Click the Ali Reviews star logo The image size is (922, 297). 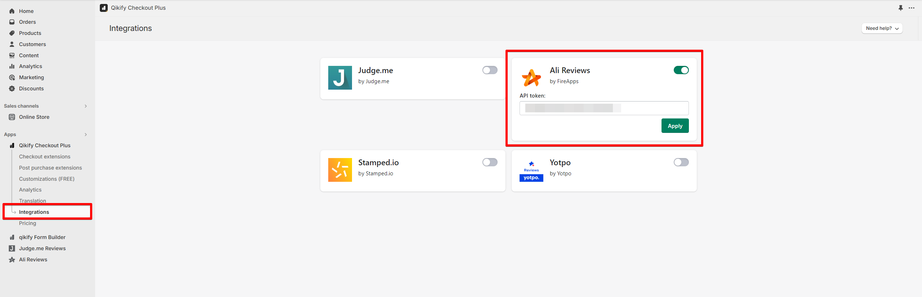(x=531, y=78)
